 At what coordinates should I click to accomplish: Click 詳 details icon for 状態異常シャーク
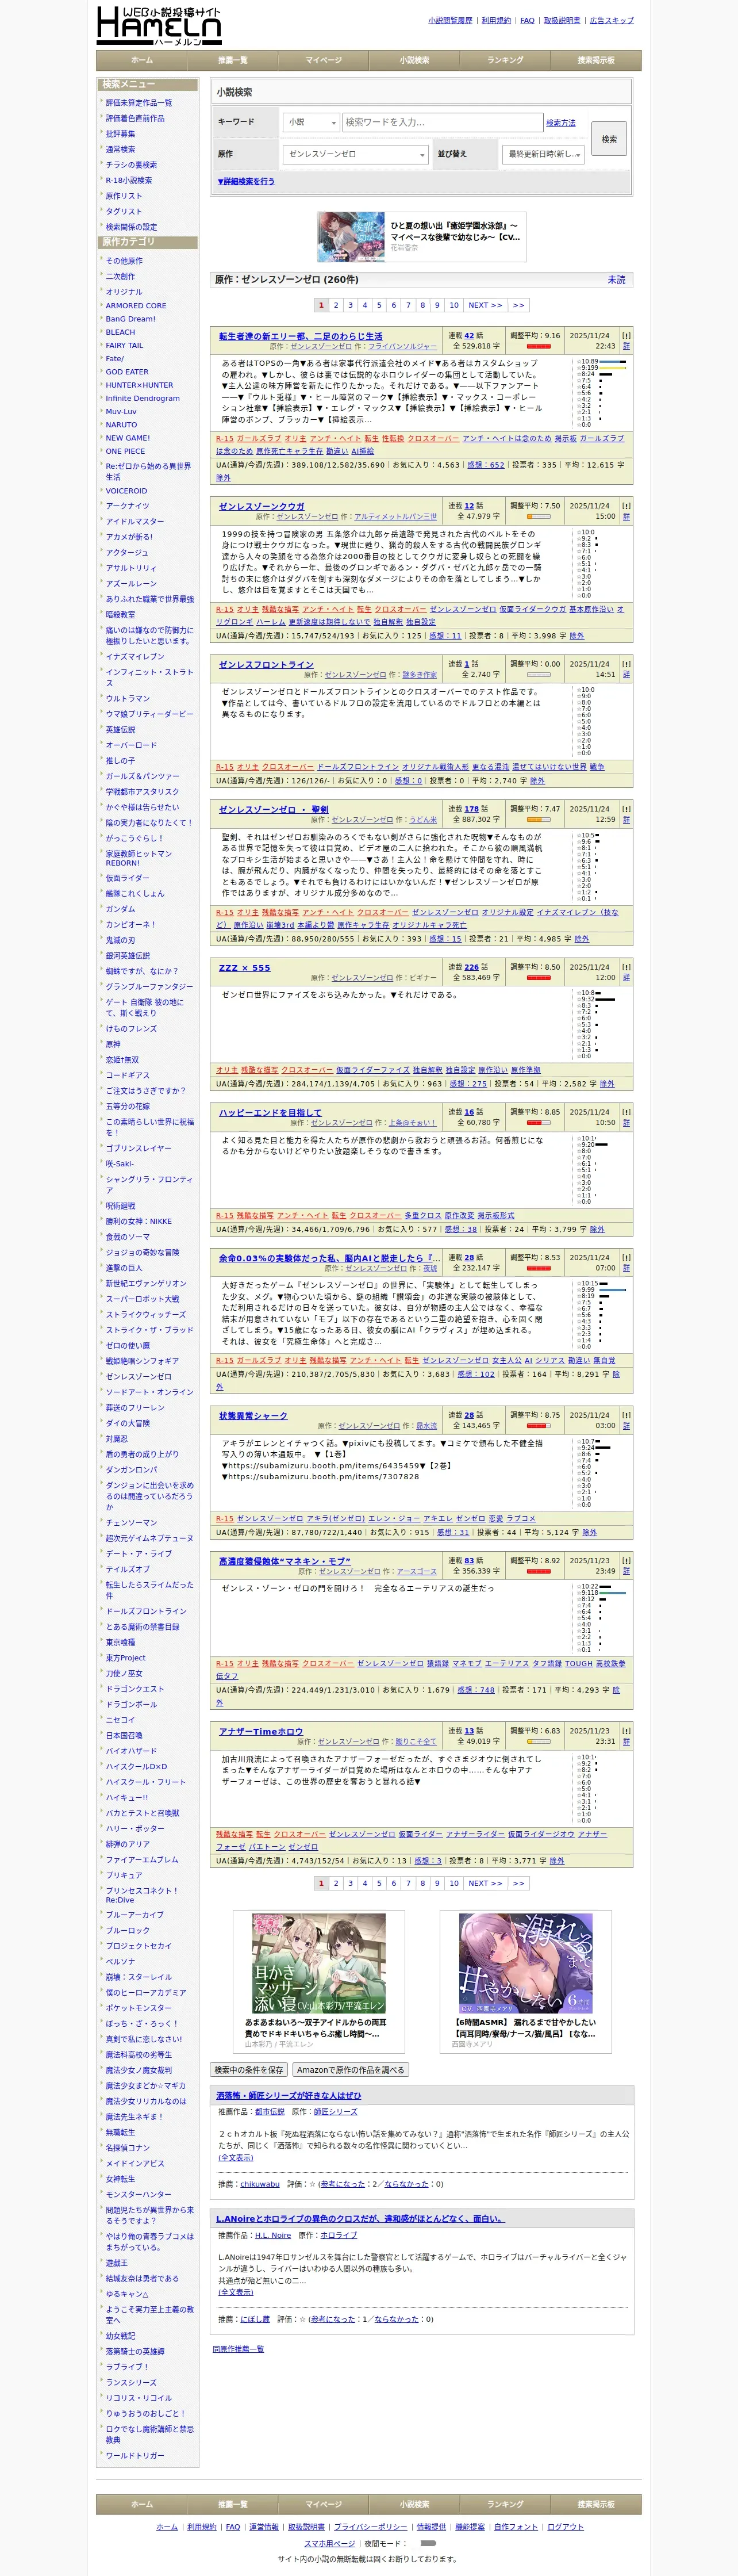[626, 1425]
